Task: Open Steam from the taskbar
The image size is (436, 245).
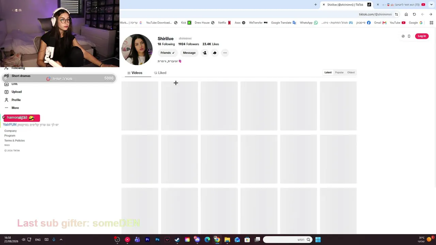Action: tap(177, 240)
